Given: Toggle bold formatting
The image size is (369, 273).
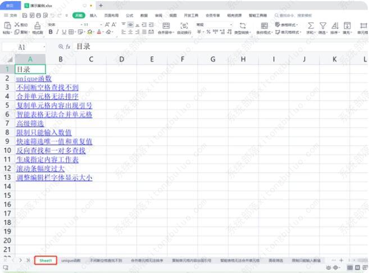Looking at the screenshot, I should 51,33.
